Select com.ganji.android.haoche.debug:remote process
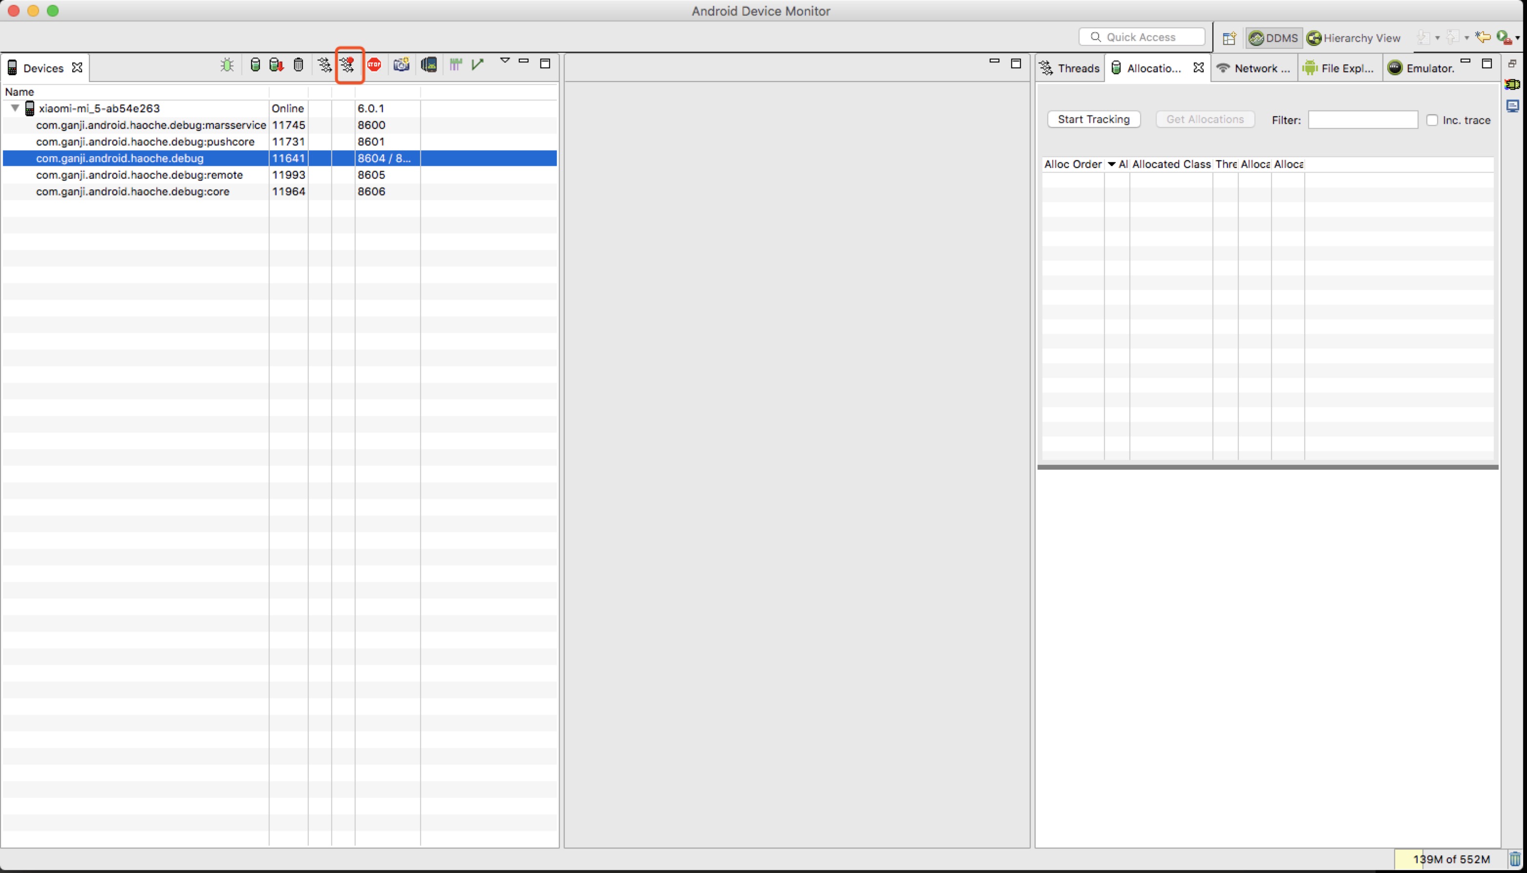Viewport: 1527px width, 873px height. click(x=139, y=175)
